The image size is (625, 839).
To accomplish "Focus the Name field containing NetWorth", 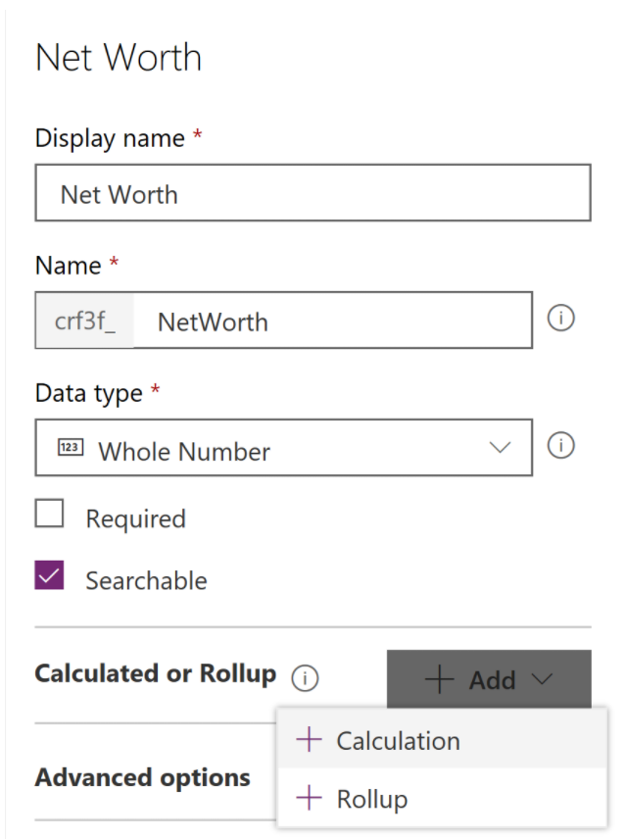I will click(x=331, y=321).
